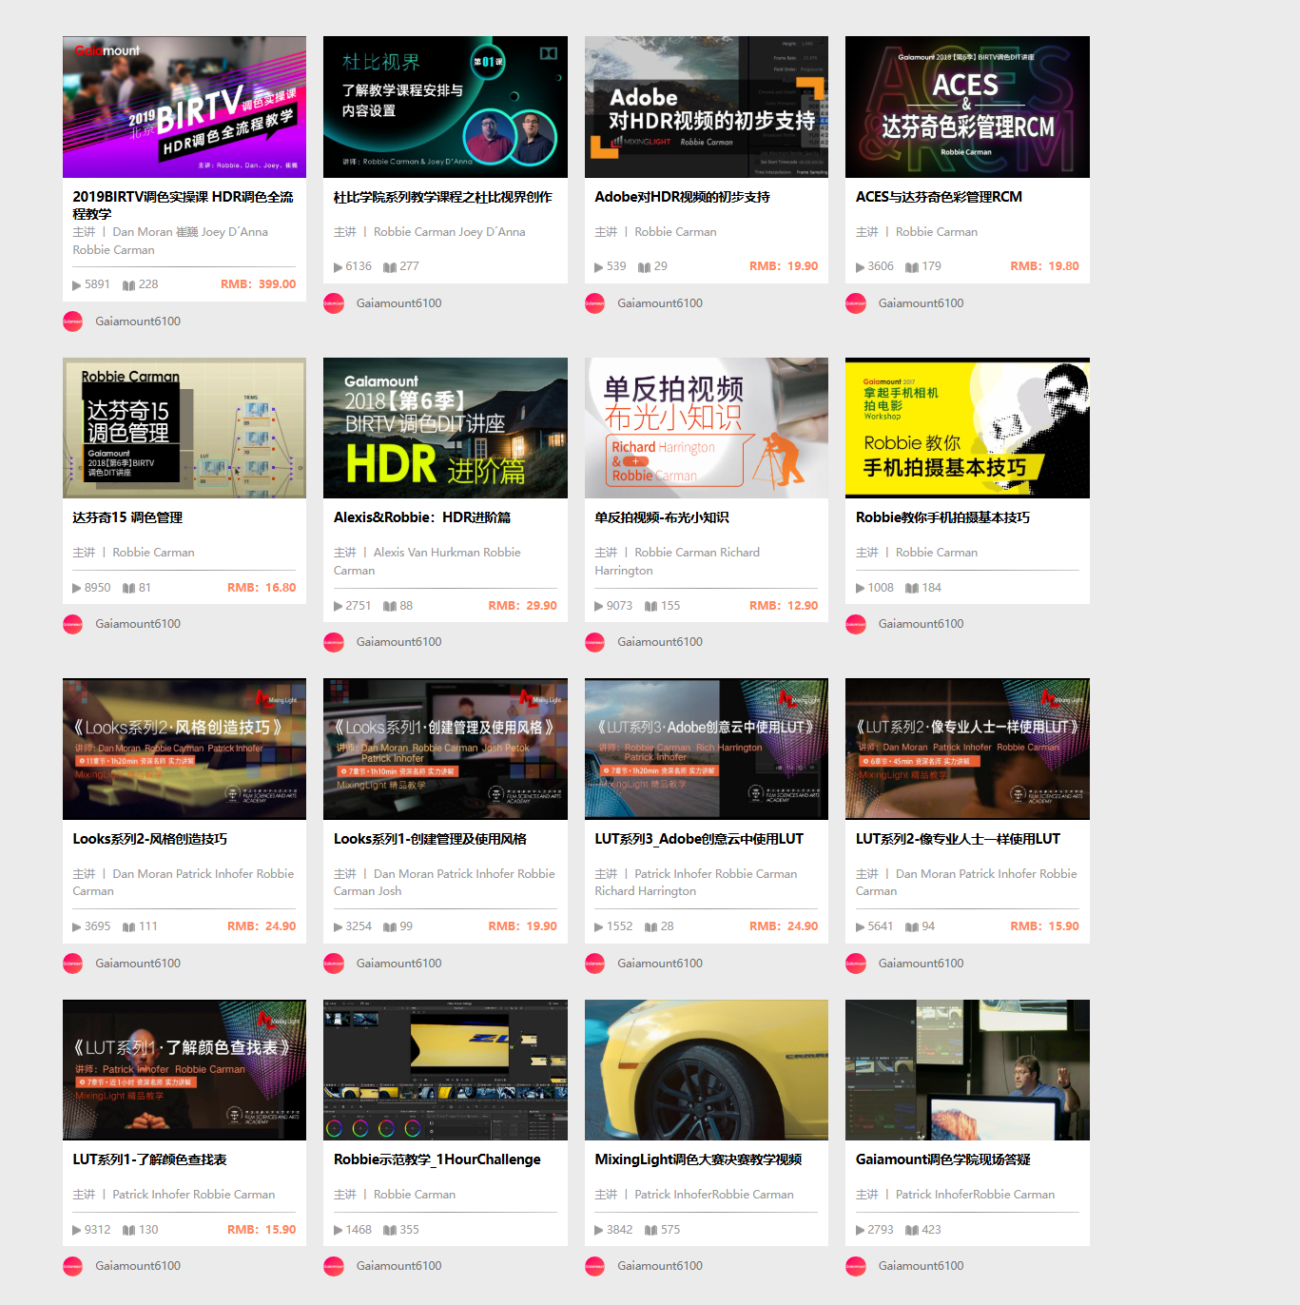Click the book icon on ACES与达芬奇色彩管理RCM card

[x=911, y=267]
